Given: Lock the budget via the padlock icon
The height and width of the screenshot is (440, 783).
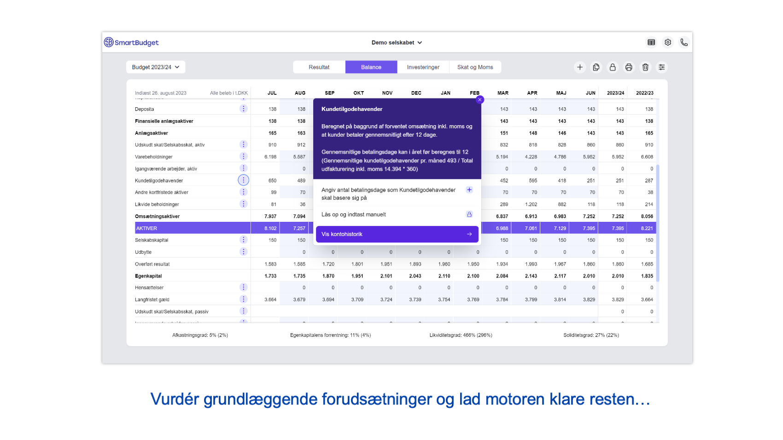Looking at the screenshot, I should 613,67.
